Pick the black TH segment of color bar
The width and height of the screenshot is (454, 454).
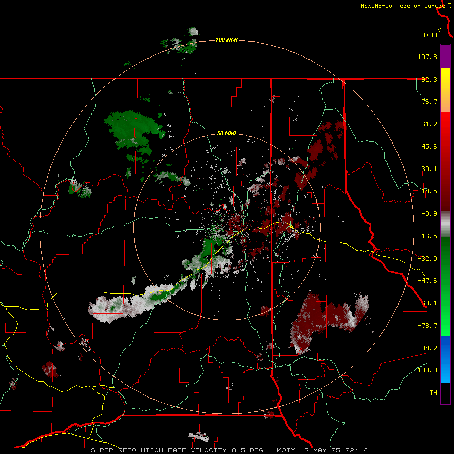point(445,393)
